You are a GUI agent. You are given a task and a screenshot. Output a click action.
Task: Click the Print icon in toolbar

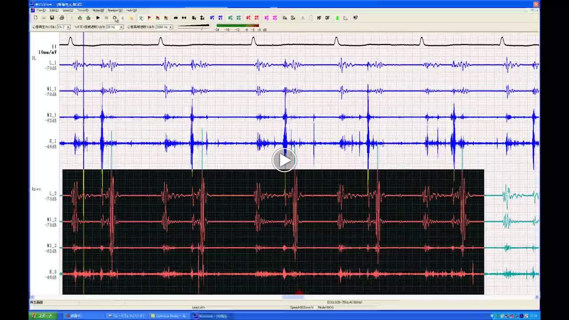click(61, 18)
